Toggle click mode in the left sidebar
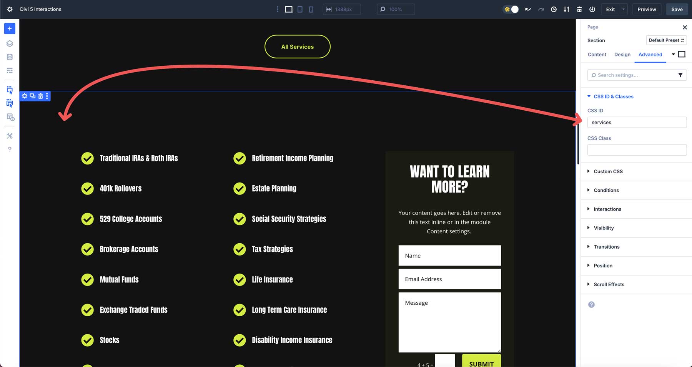Image resolution: width=692 pixels, height=367 pixels. pos(10,90)
